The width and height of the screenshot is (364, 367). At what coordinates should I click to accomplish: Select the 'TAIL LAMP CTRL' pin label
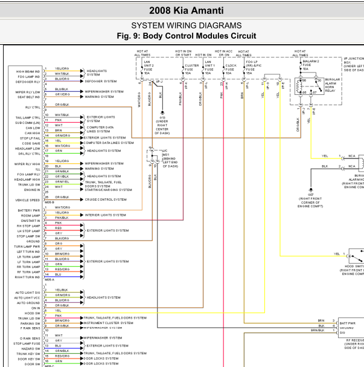[x=28, y=118]
